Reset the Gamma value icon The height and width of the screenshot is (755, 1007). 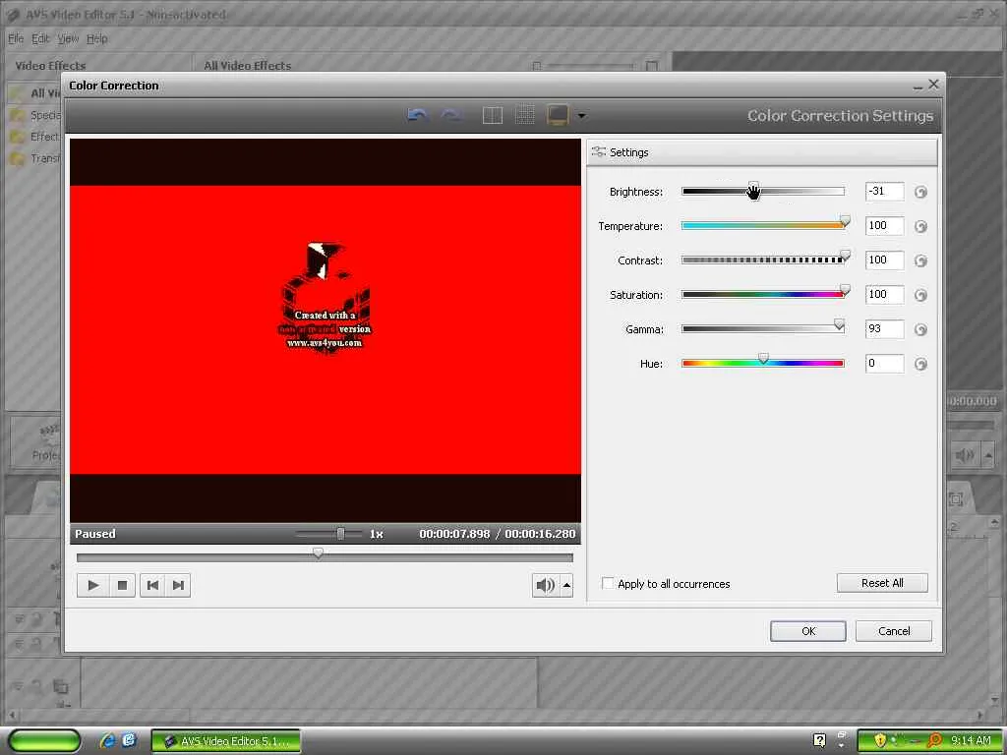coord(920,329)
